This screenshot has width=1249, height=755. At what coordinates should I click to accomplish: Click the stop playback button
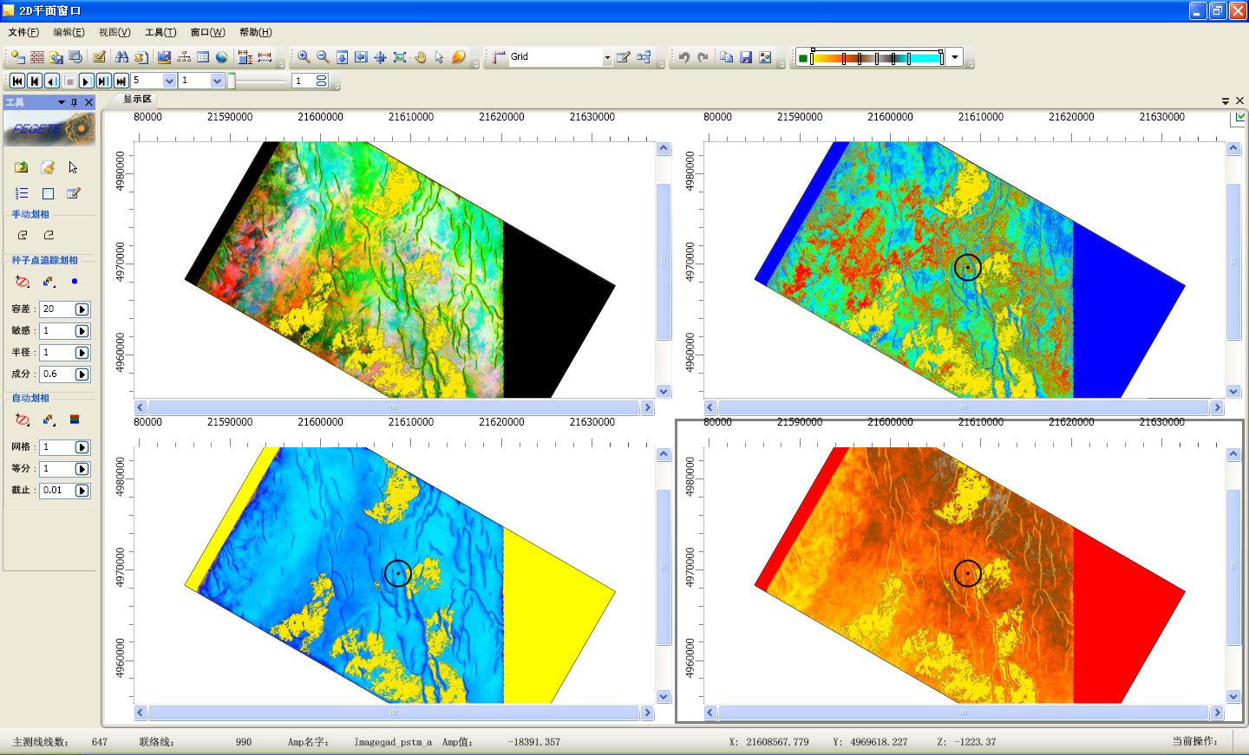[69, 81]
